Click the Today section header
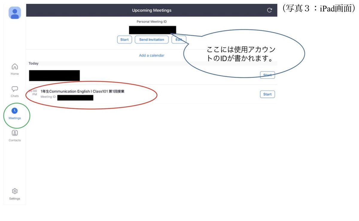 [x=34, y=63]
